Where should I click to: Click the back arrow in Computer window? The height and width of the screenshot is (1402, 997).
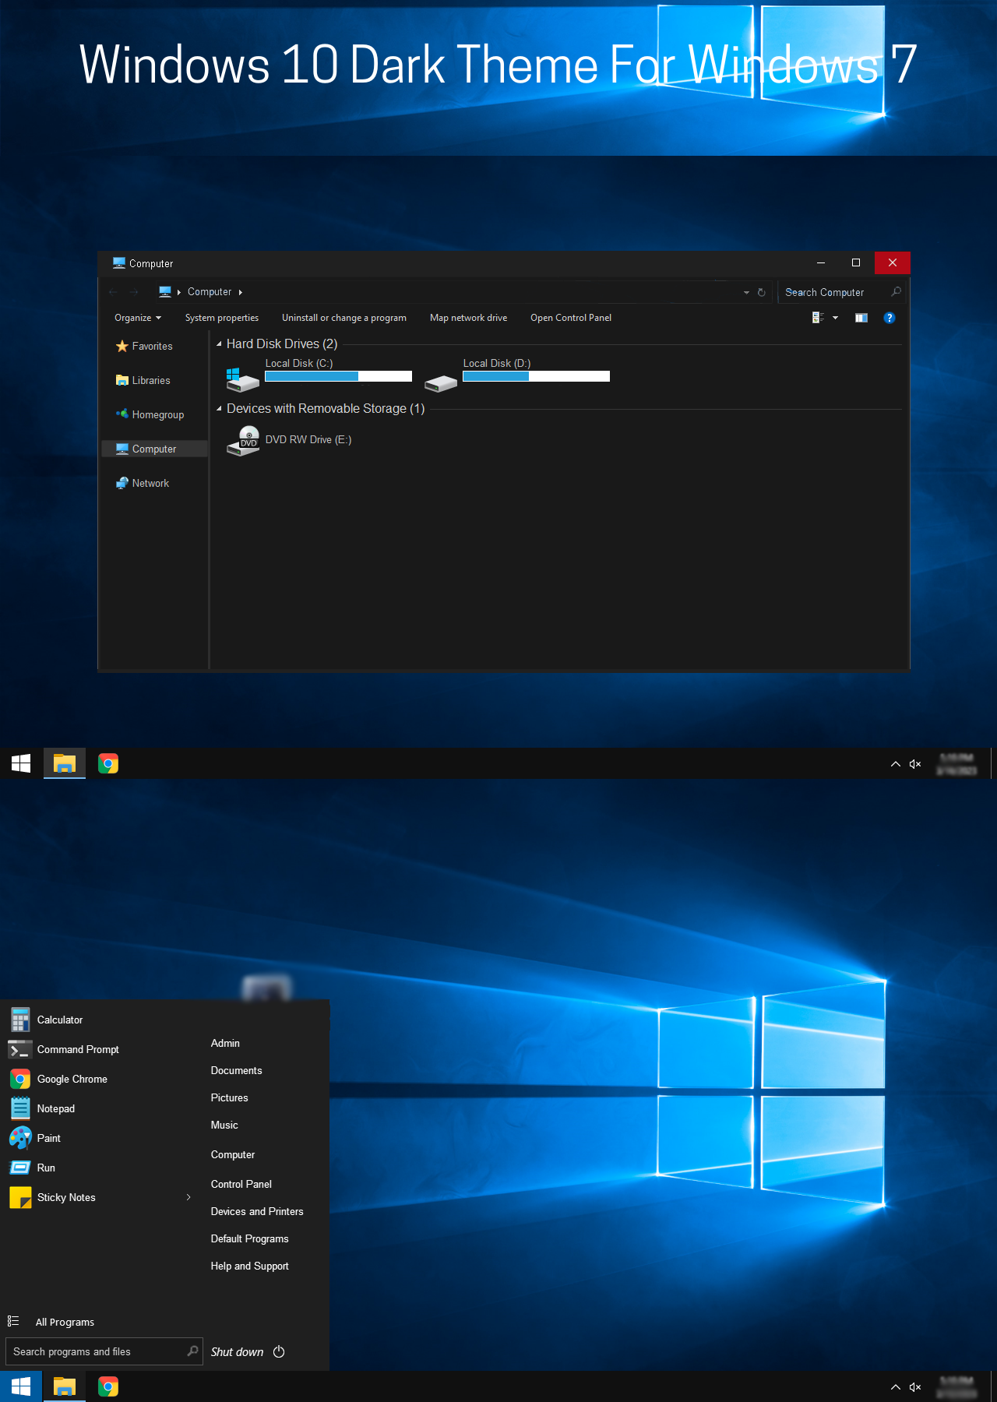click(x=113, y=292)
